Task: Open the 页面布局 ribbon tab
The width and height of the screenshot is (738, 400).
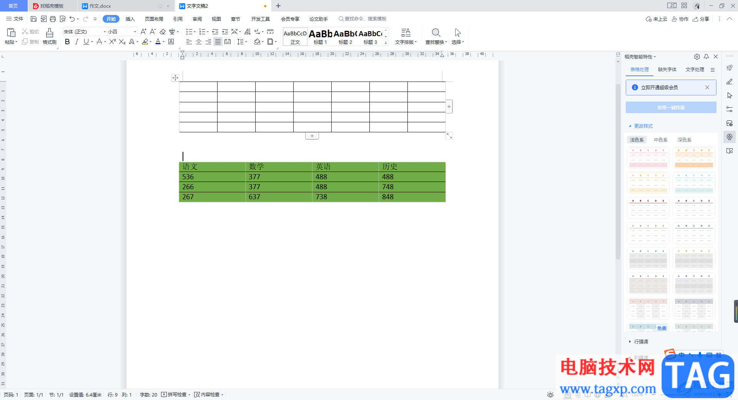Action: 154,19
